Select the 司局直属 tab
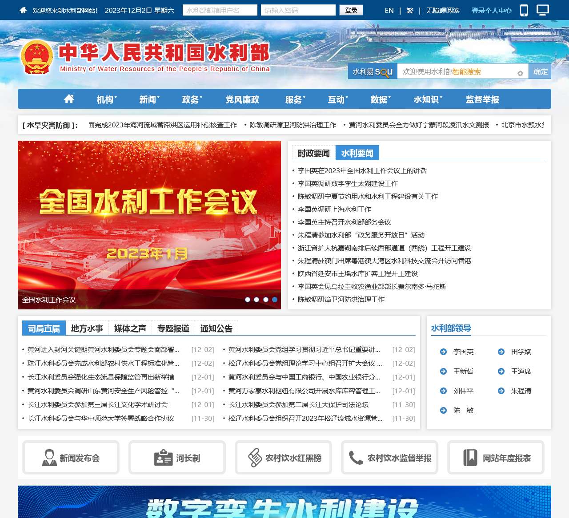The image size is (569, 518). (44, 328)
